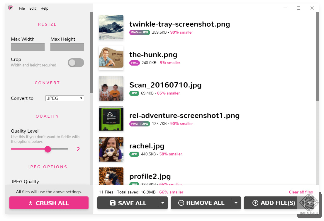
Task: Click the file name rachel.jpg
Action: point(147,146)
